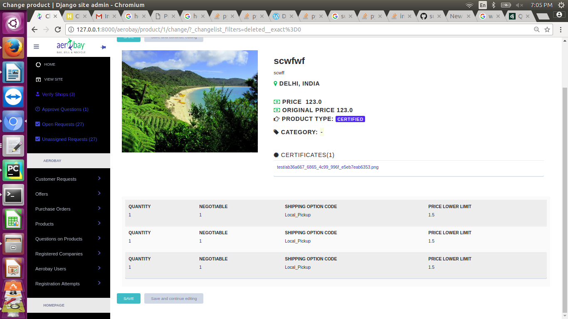Open the Purchase Orders sidebar item

click(x=53, y=209)
